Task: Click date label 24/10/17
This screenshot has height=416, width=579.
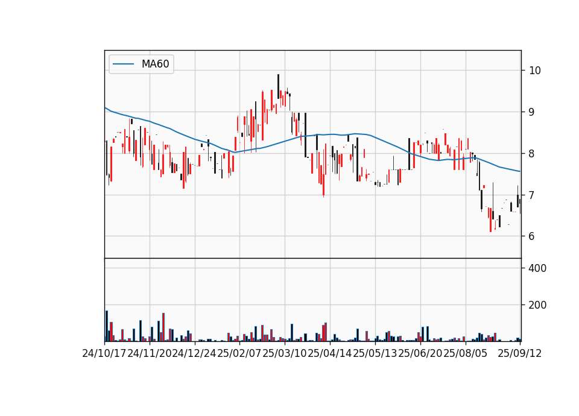Action: tap(104, 353)
